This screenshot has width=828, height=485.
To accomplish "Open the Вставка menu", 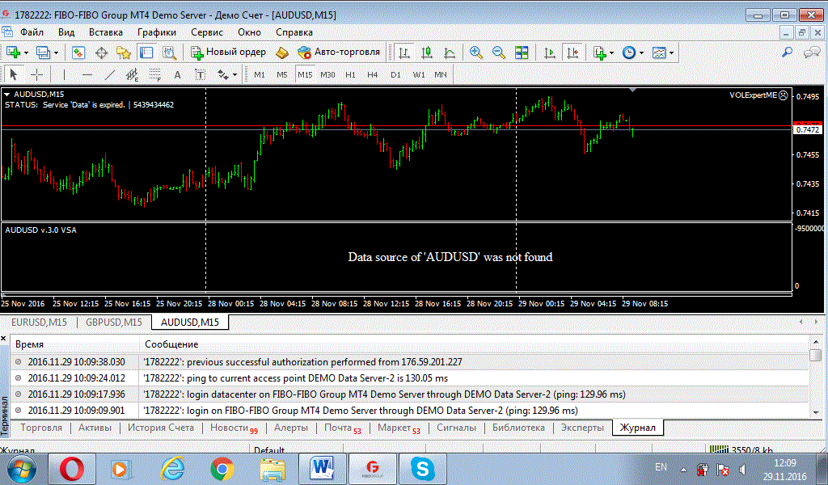I will (x=106, y=32).
